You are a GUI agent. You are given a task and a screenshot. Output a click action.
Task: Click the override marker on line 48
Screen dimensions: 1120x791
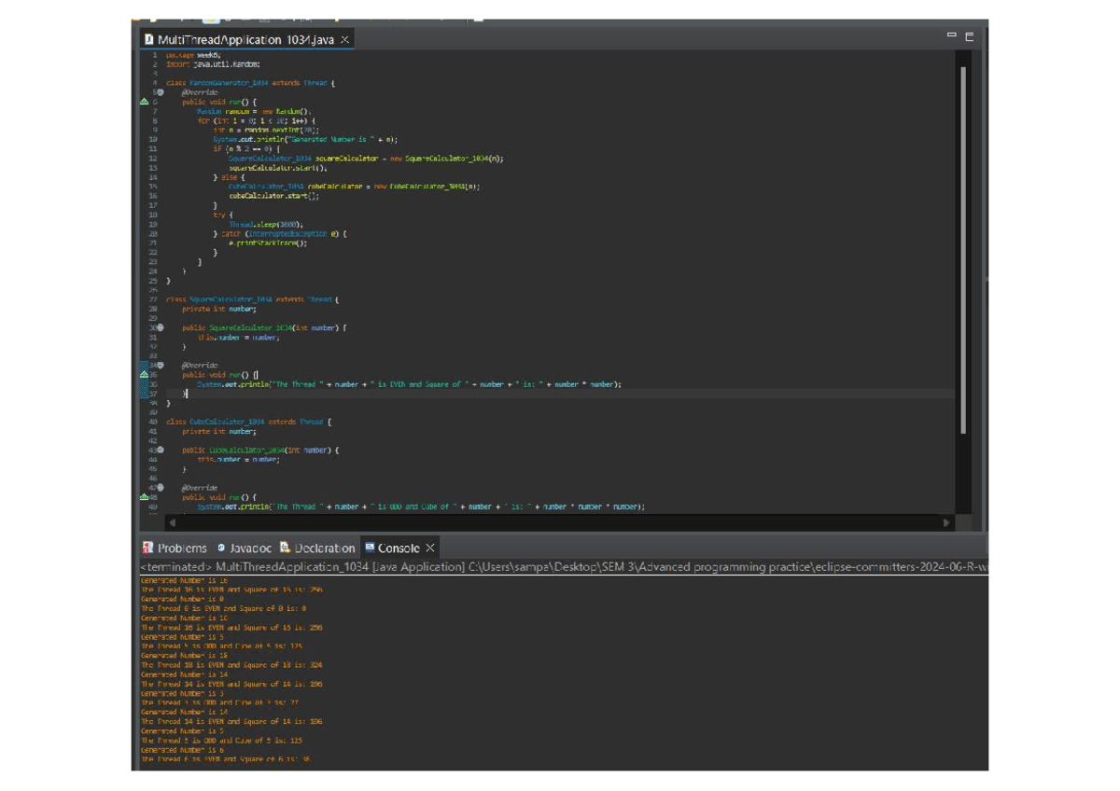[x=144, y=497]
